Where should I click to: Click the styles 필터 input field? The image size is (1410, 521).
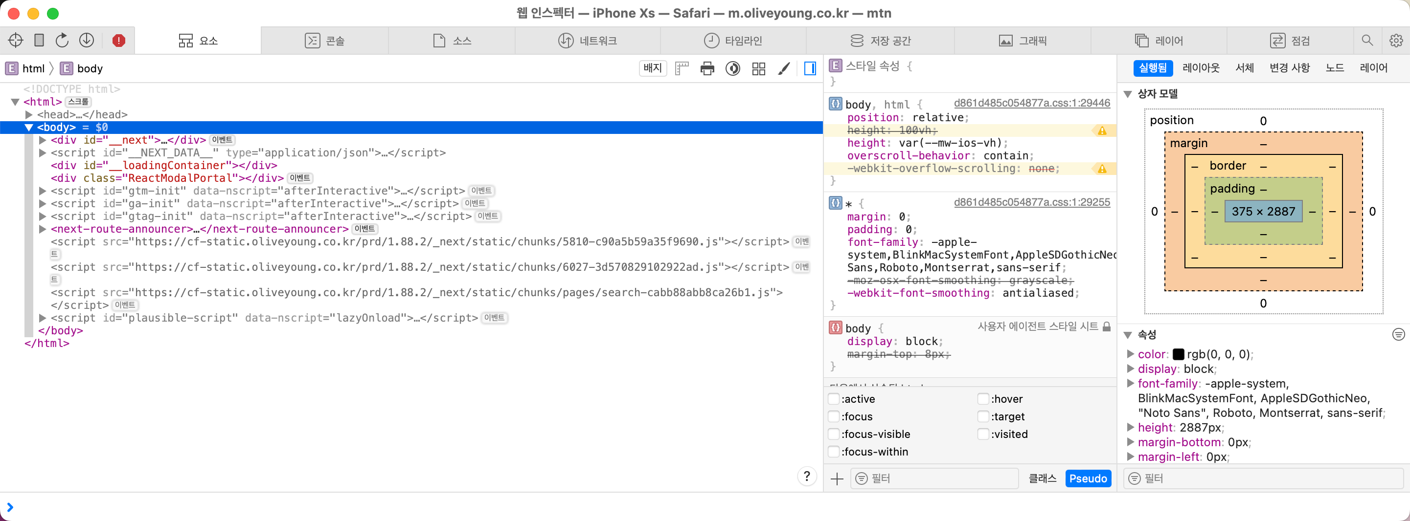click(934, 478)
